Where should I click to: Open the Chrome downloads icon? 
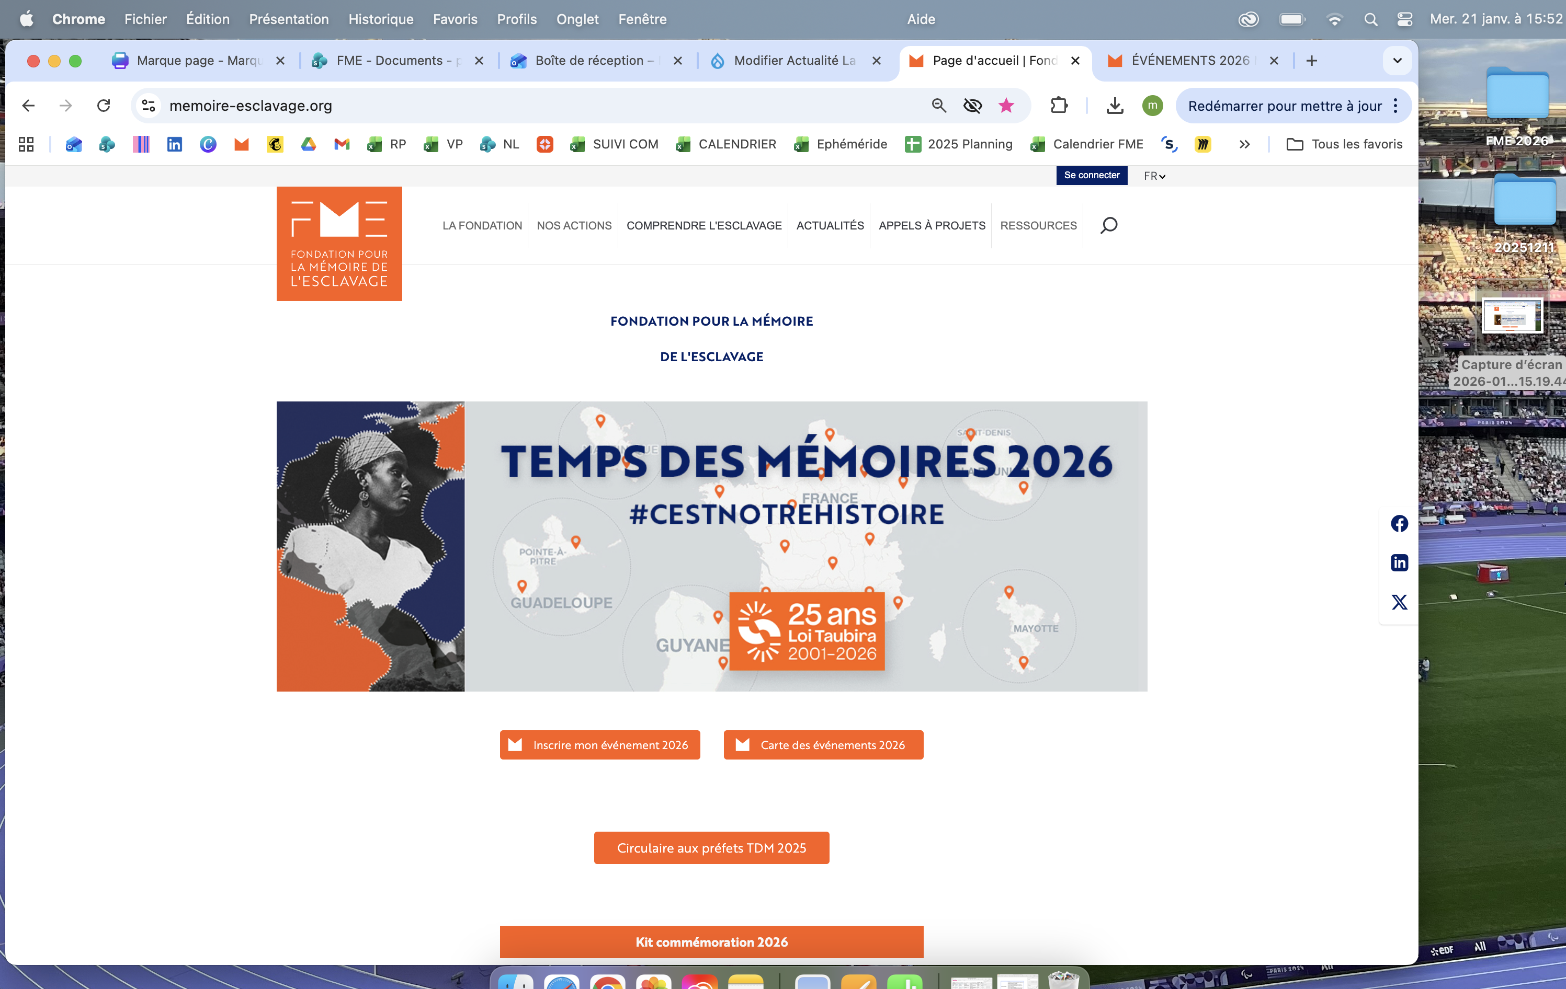[x=1115, y=105]
